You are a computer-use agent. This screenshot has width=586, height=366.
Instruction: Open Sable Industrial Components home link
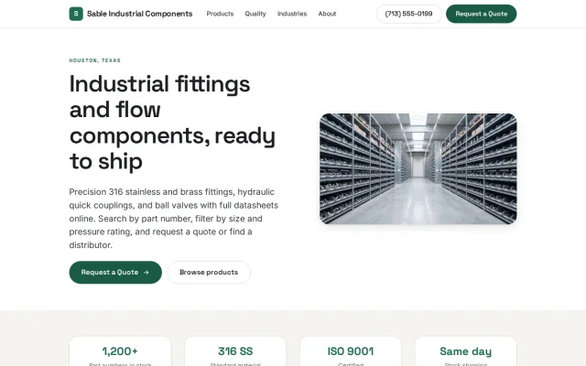click(x=131, y=14)
